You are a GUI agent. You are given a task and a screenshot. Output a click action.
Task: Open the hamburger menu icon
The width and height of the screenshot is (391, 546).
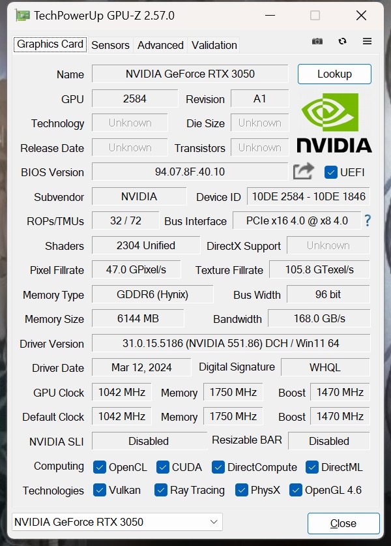367,41
